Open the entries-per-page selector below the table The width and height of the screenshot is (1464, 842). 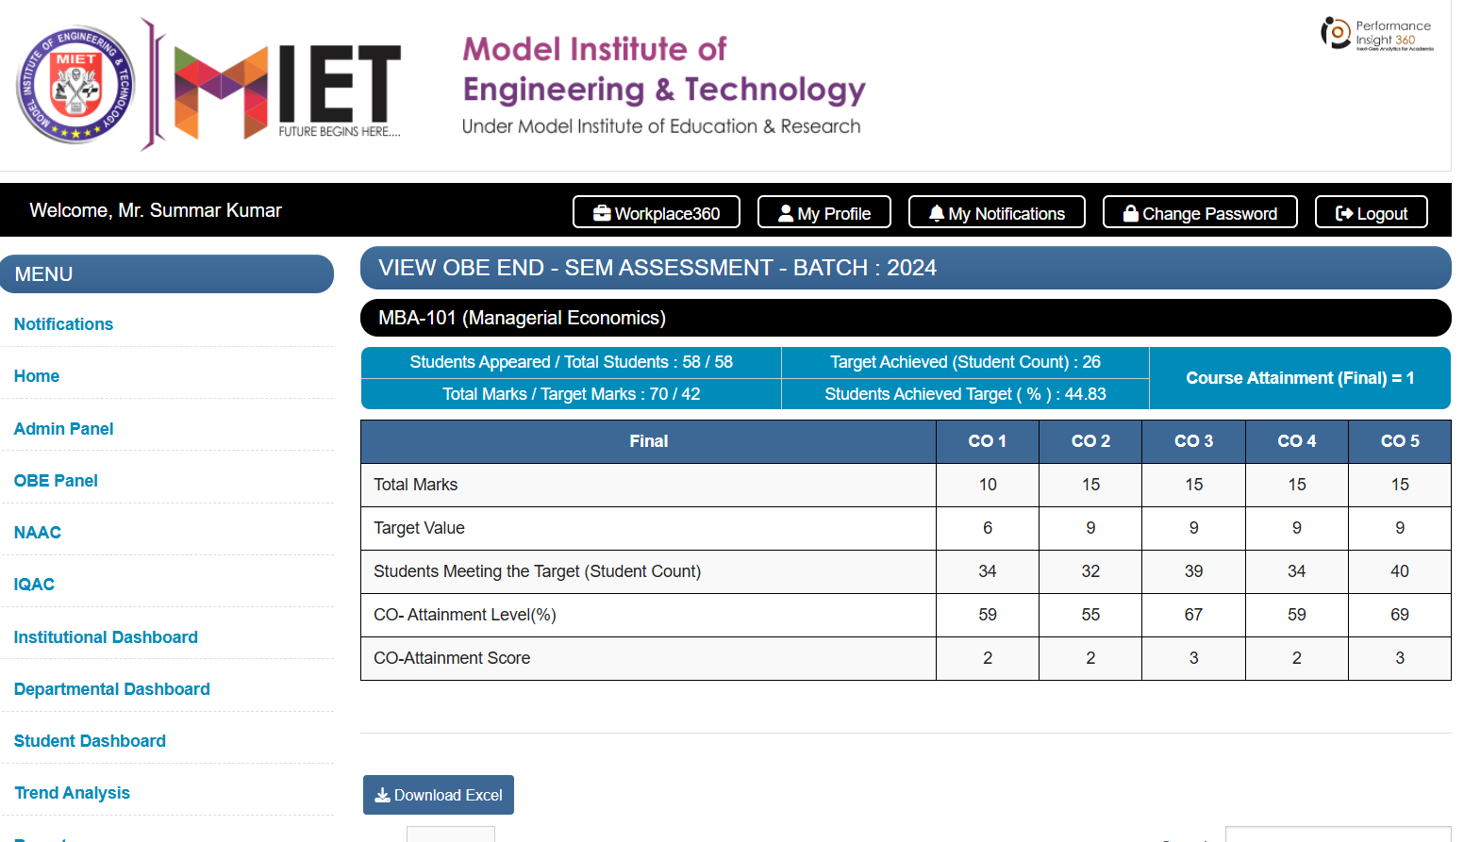click(450, 835)
